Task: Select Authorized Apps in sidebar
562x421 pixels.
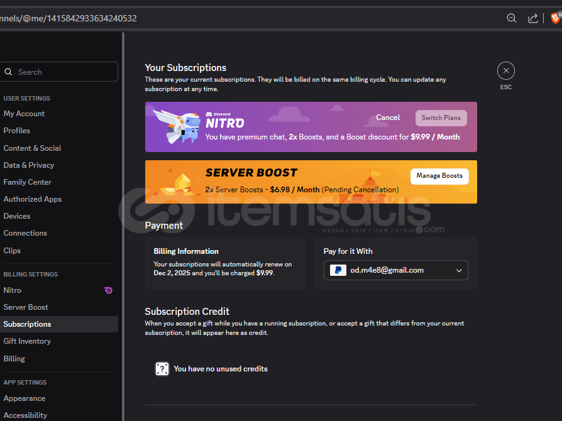Action: pyautogui.click(x=33, y=199)
